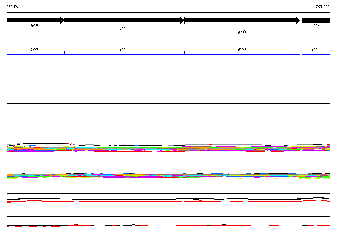Click the yesO label under black arrow
The height and width of the screenshot is (234, 337).
pyautogui.click(x=35, y=25)
